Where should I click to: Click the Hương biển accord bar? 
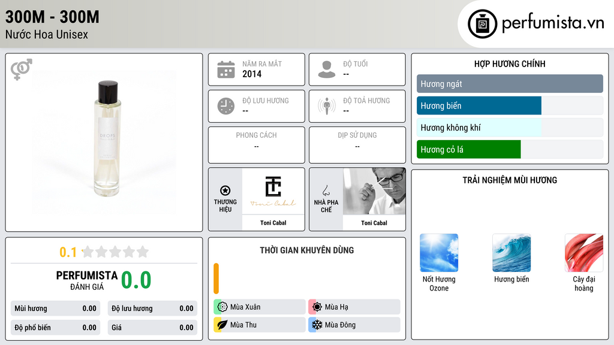coord(510,105)
